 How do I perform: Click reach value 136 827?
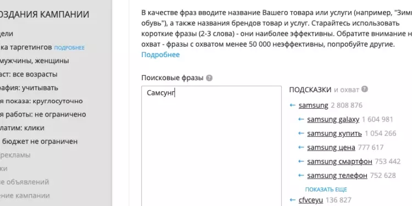(x=338, y=200)
